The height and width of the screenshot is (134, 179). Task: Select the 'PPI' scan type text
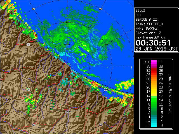coord(138,15)
